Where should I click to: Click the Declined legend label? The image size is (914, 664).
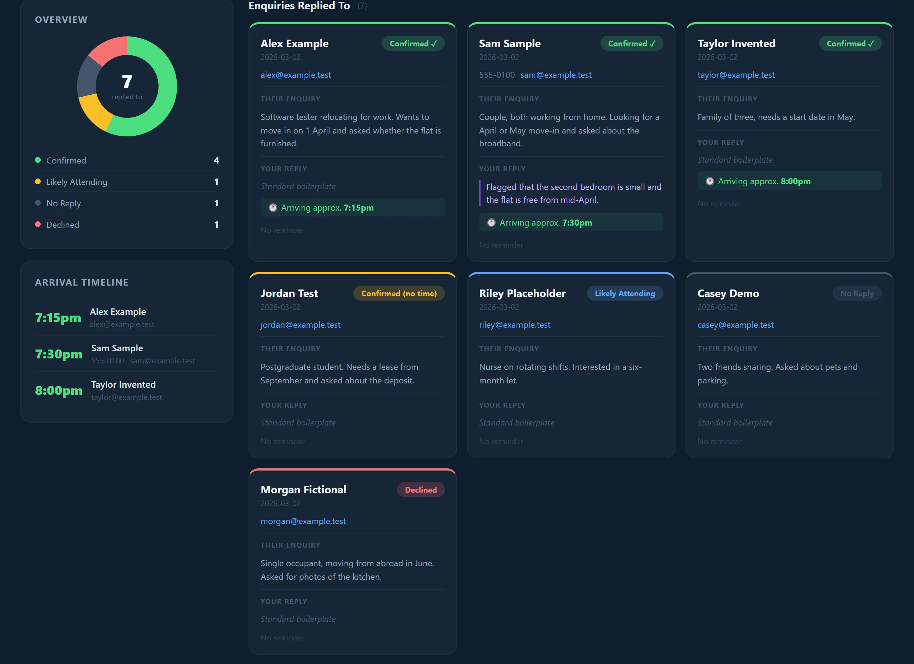[63, 225]
